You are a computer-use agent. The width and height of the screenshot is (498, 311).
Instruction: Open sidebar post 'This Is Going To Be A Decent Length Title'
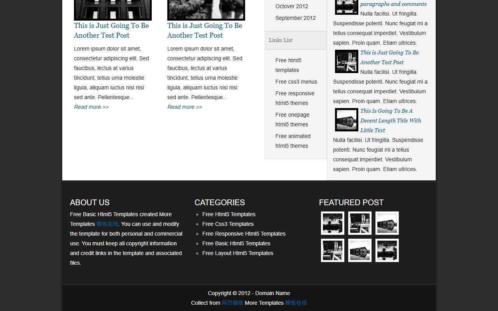391,121
